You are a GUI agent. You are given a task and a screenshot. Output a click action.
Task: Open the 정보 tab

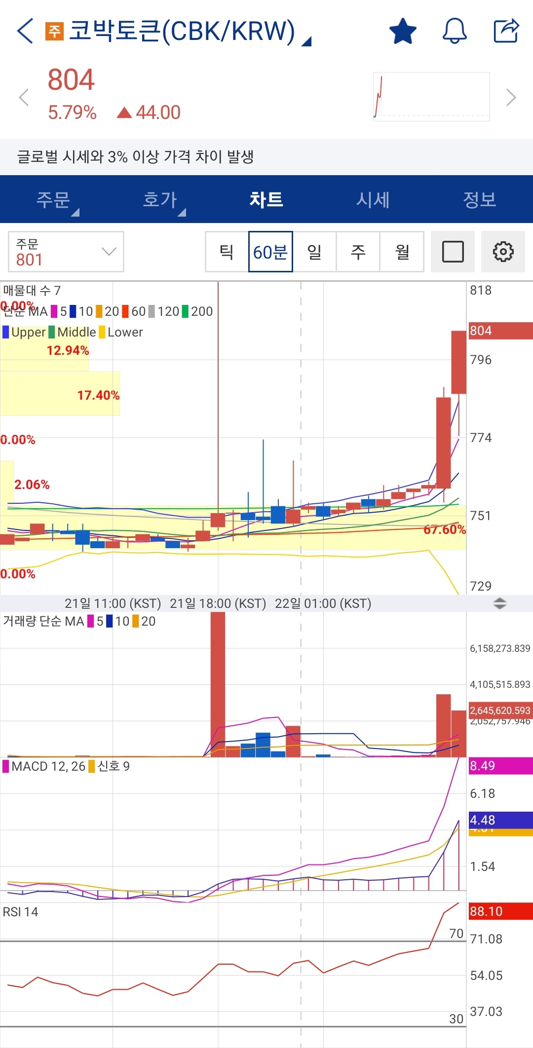479,200
